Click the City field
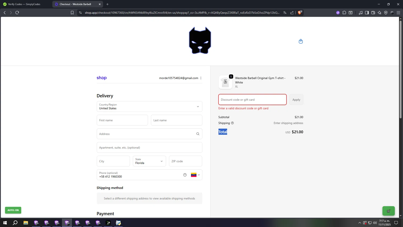This screenshot has height=227, width=403. [113, 161]
